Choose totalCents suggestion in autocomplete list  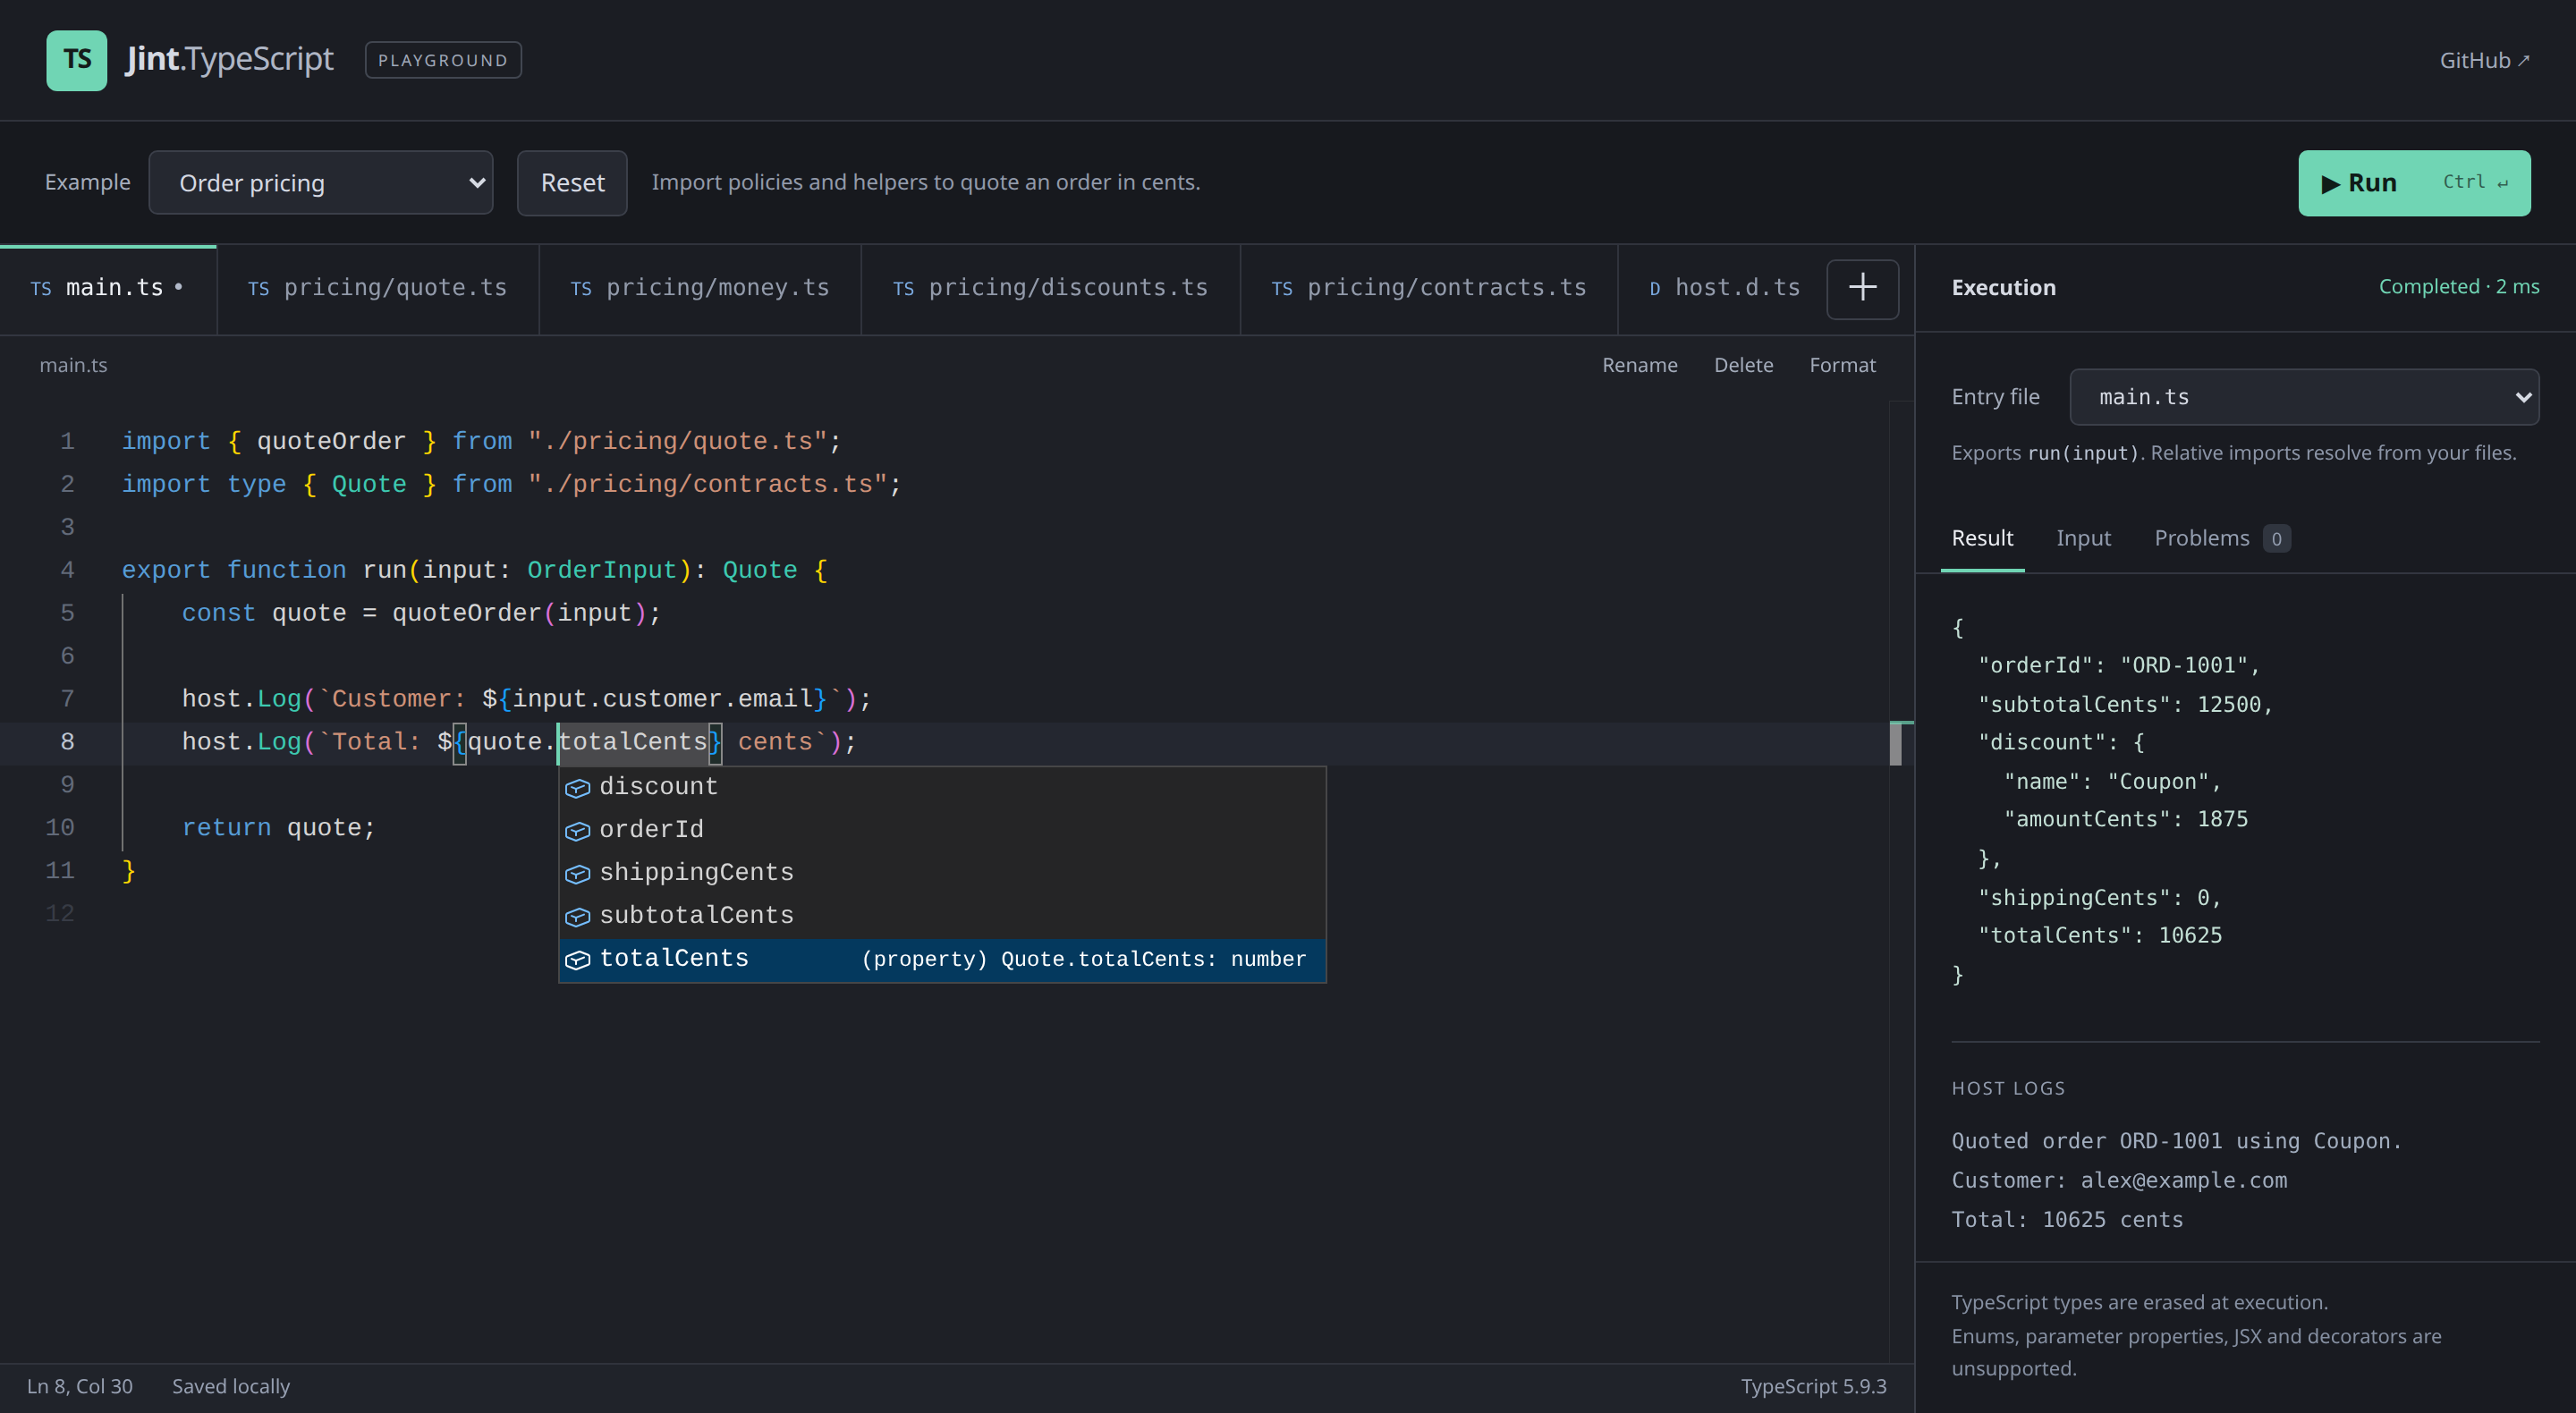point(942,960)
